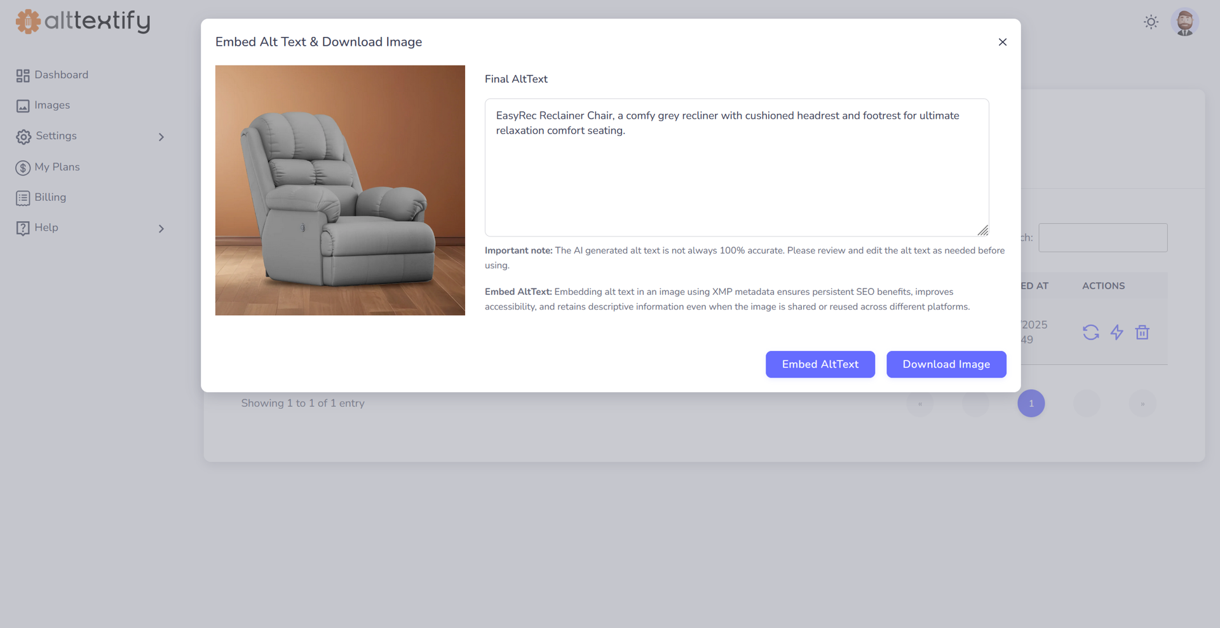This screenshot has width=1220, height=628.
Task: Expand the Settings submenu chevron
Action: pyautogui.click(x=161, y=137)
